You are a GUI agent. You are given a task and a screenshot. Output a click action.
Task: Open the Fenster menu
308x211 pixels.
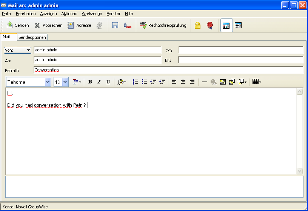pyautogui.click(x=113, y=14)
